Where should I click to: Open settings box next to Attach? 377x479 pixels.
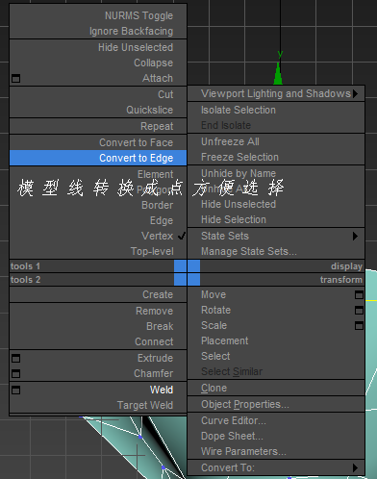[x=15, y=78]
